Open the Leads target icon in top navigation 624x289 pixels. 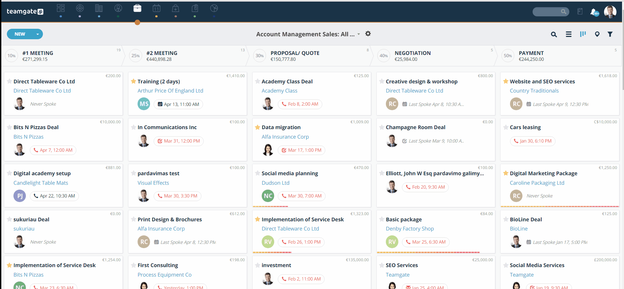80,8
